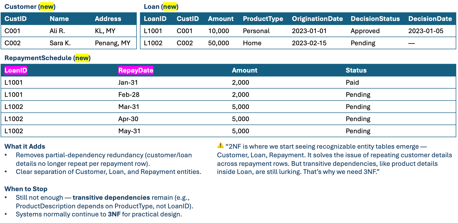
Task: Click the When to Stop heading
Action: point(26,189)
